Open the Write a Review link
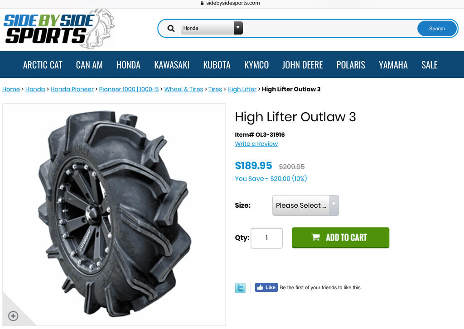Image resolution: width=464 pixels, height=329 pixels. tap(256, 143)
